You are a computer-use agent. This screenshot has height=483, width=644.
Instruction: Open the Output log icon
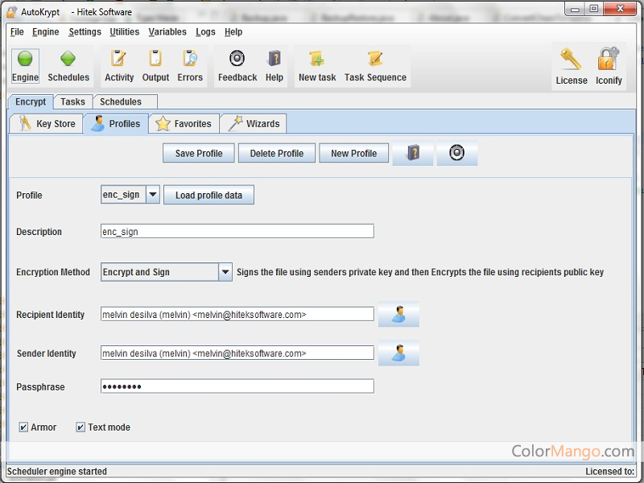point(155,66)
